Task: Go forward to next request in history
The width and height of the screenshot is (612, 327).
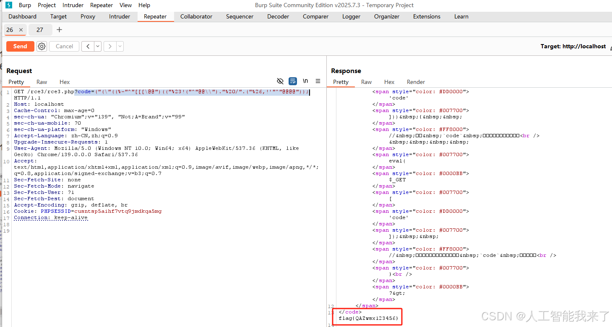Action: pos(110,47)
